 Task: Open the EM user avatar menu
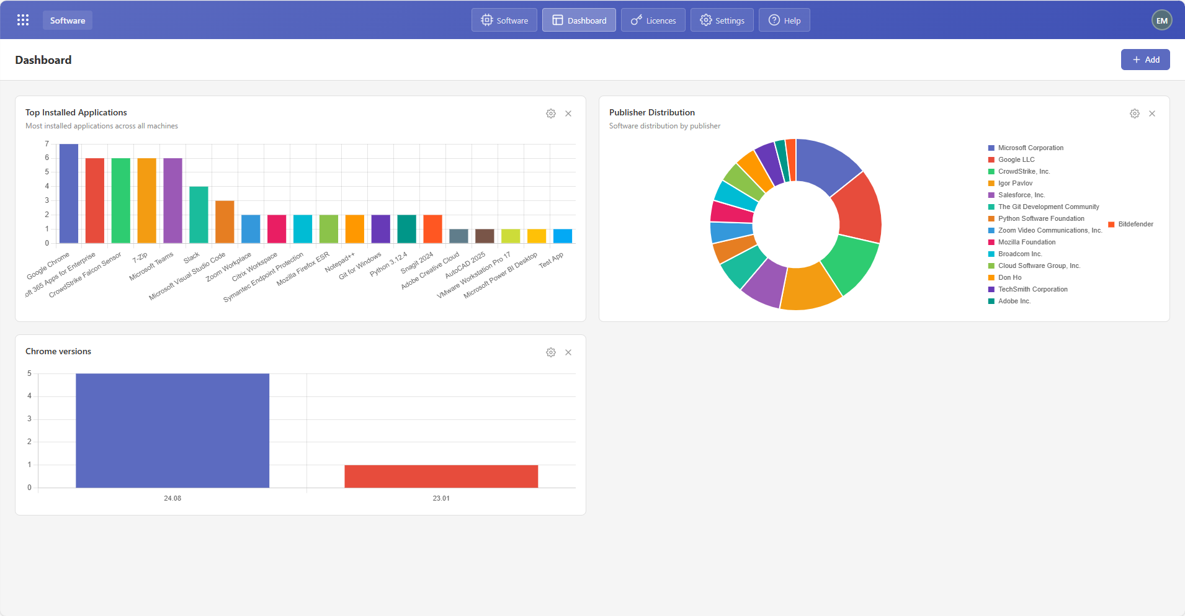click(1161, 20)
